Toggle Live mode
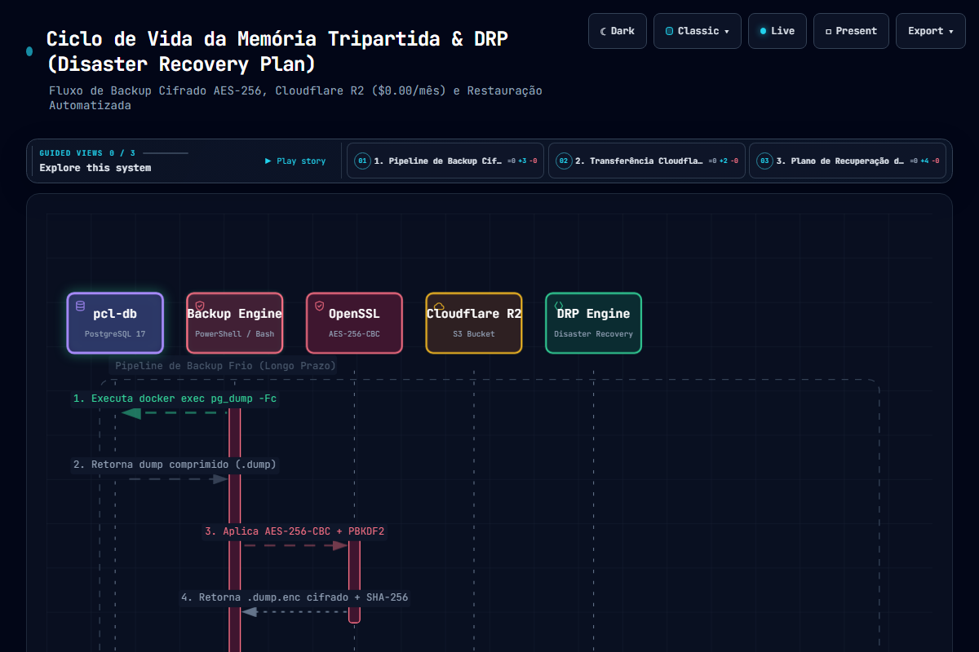This screenshot has height=652, width=979. click(x=777, y=31)
